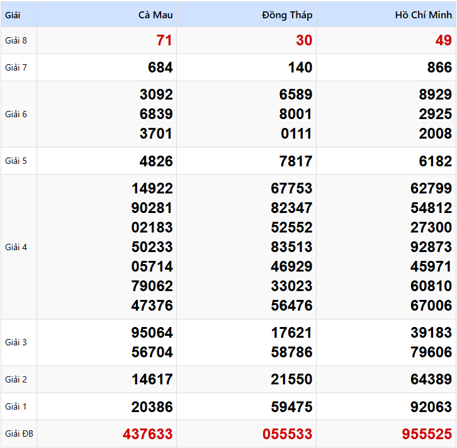
Task: Click the number 90281 in Giải 4
Action: 152,208
